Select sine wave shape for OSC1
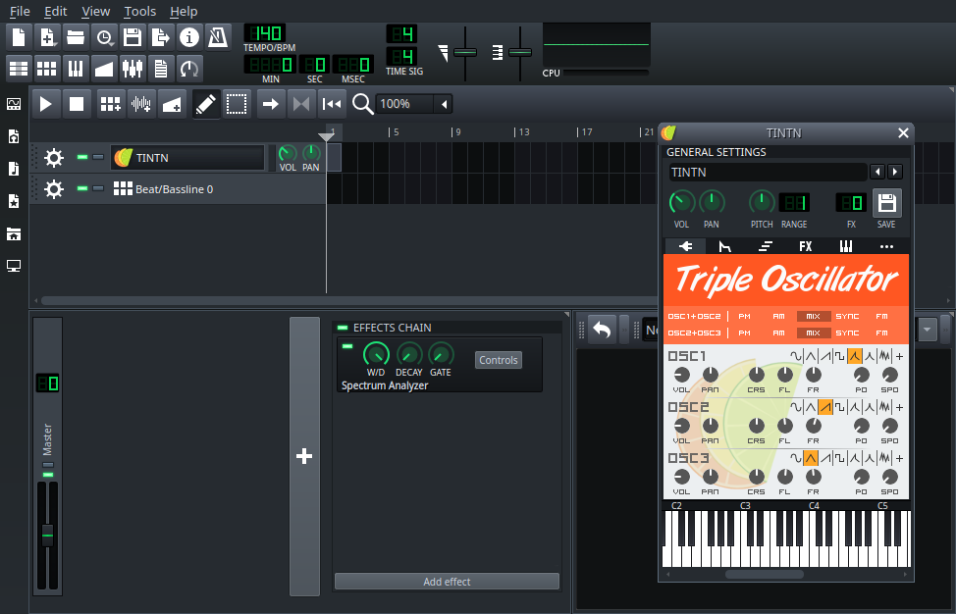 796,356
